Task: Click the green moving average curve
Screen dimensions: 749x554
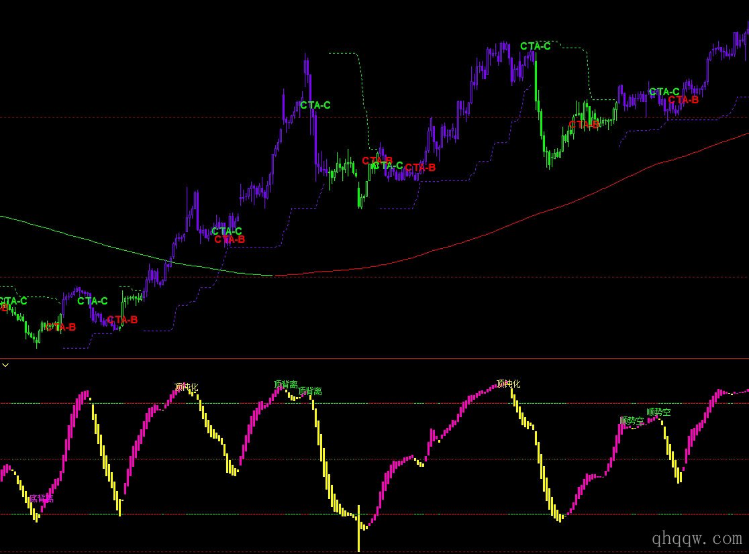Action: (101, 241)
